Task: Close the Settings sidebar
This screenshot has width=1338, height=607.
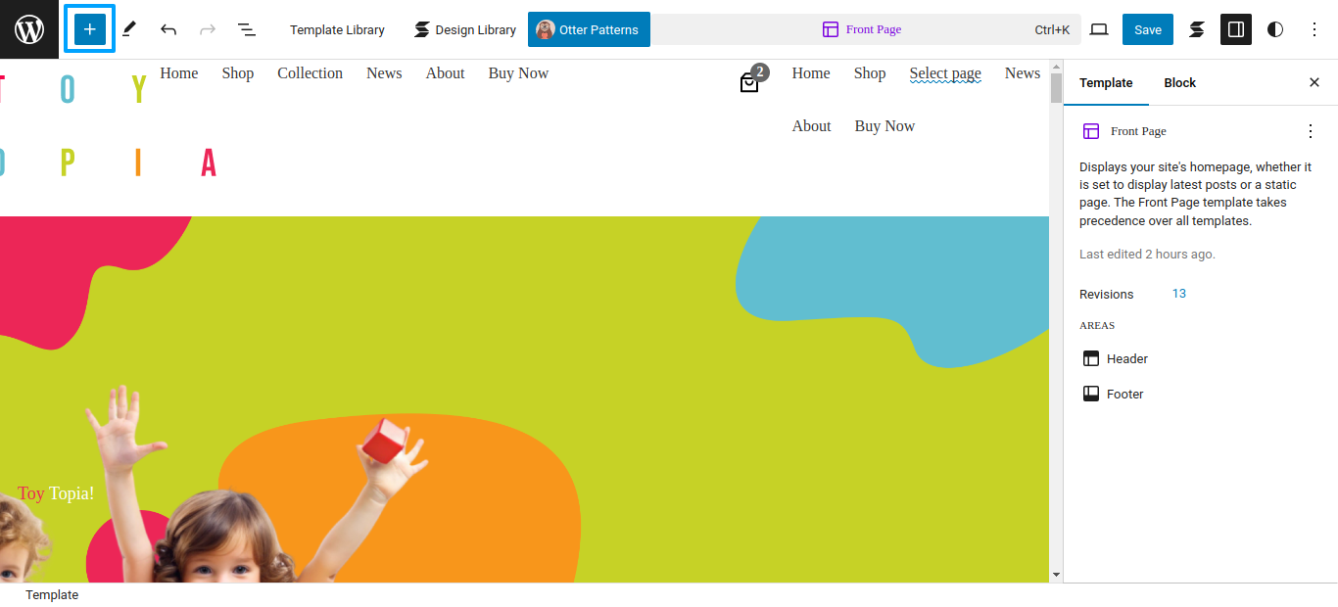Action: pyautogui.click(x=1314, y=82)
